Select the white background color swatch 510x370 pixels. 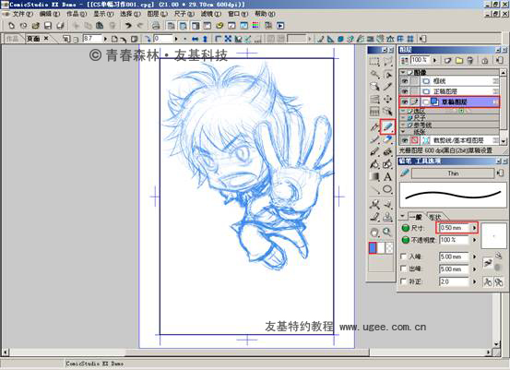[381, 247]
